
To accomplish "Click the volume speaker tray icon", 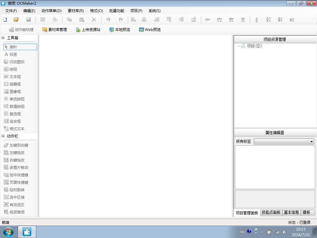I will coord(284,232).
